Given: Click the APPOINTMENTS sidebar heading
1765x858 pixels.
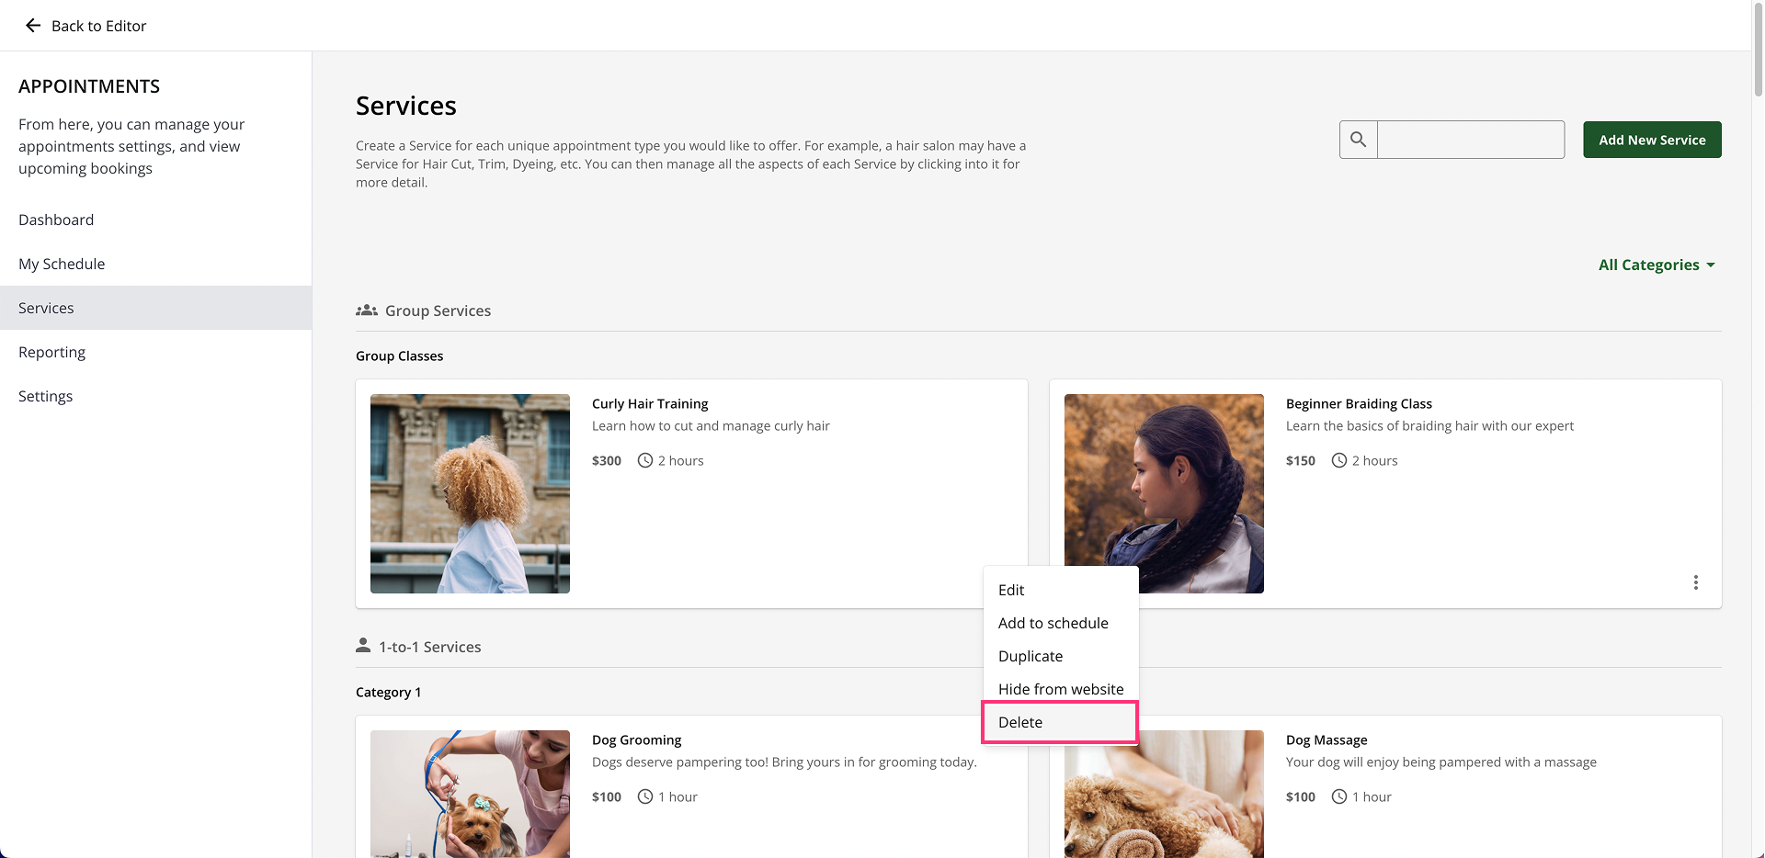Looking at the screenshot, I should (x=89, y=86).
